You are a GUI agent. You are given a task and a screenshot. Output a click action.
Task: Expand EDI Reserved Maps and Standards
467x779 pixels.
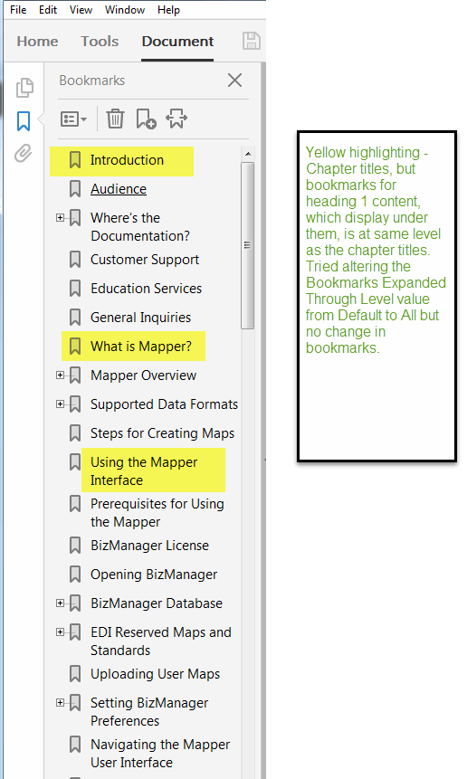60,632
